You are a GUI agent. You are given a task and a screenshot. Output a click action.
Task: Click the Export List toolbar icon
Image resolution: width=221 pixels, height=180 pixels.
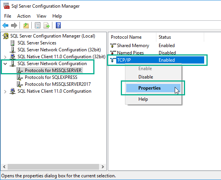(47, 26)
